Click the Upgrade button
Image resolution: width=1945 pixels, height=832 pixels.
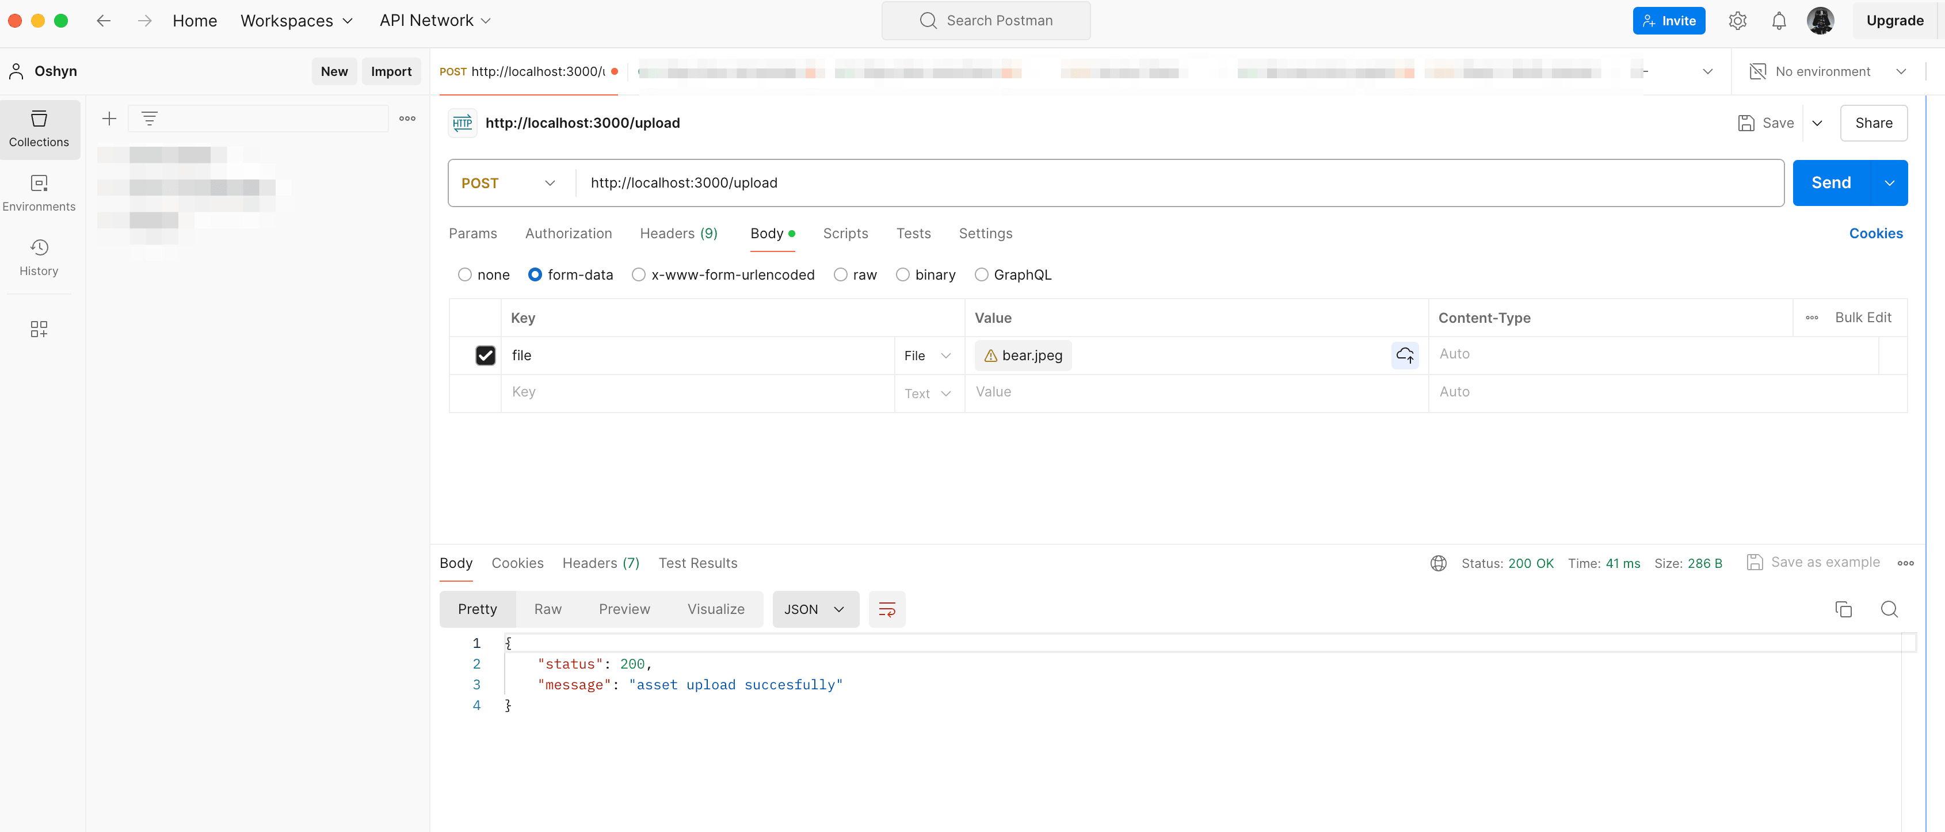[x=1894, y=20]
